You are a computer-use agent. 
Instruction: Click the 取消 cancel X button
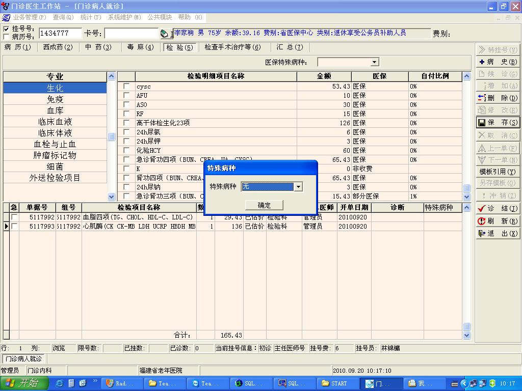(498, 135)
